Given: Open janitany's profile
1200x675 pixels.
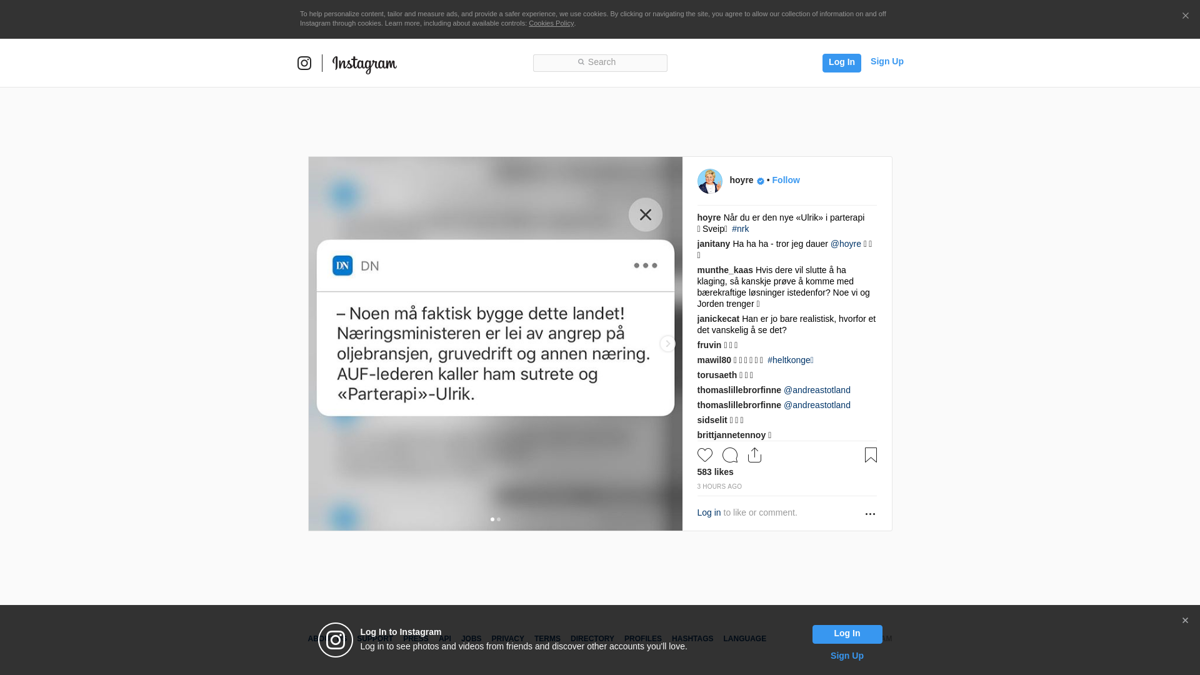Looking at the screenshot, I should click(713, 244).
